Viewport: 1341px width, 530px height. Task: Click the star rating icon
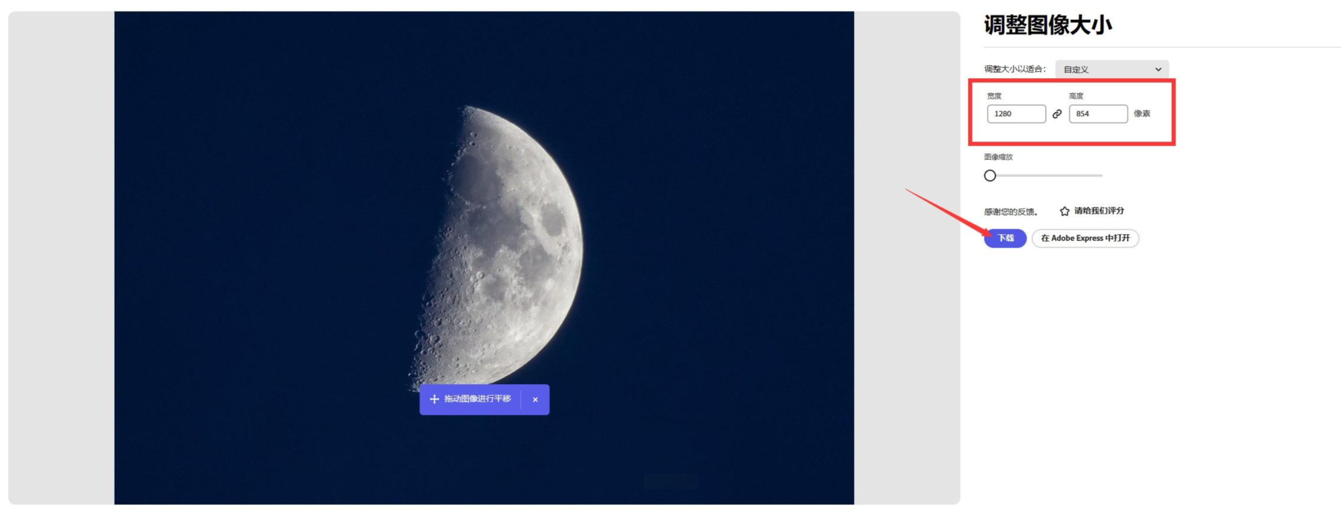point(1065,211)
